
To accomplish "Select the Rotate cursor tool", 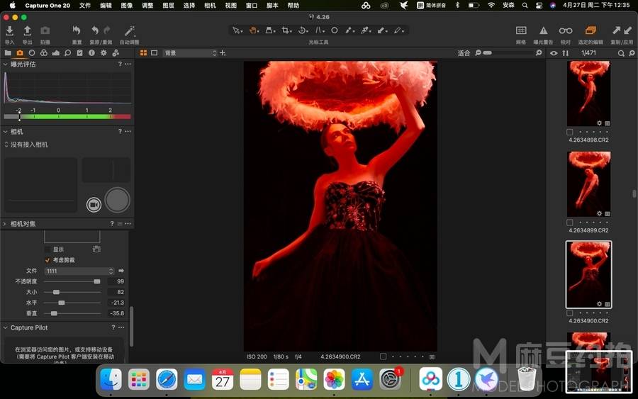I will (302, 30).
